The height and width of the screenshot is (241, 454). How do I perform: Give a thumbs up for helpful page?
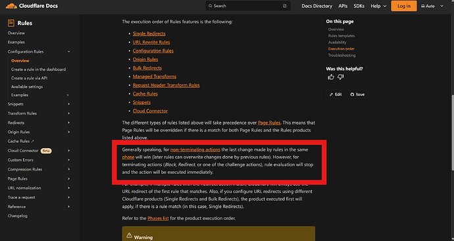coord(331,77)
